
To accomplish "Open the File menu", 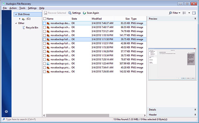I will click(5, 8).
